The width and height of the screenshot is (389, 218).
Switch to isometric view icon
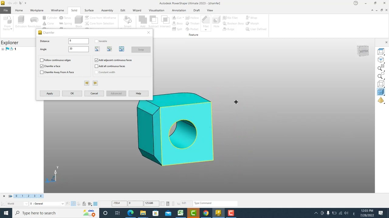381,60
